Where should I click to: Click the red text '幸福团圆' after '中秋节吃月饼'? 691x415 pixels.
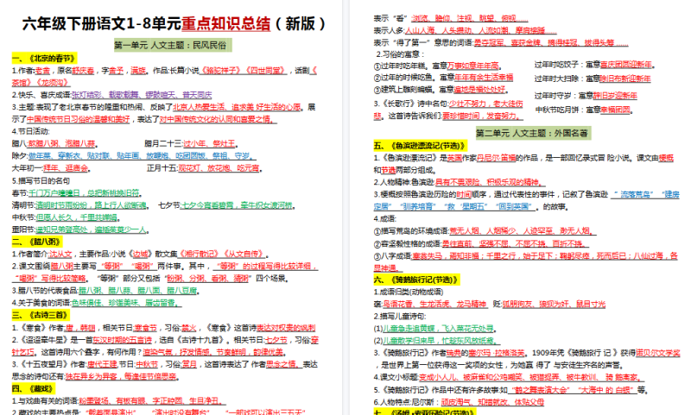coord(615,110)
